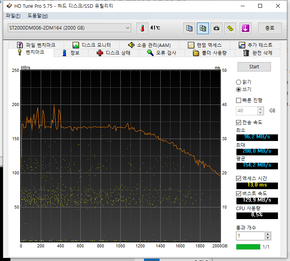Open the options gear icon
The height and width of the screenshot is (261, 290).
pyautogui.click(x=230, y=28)
